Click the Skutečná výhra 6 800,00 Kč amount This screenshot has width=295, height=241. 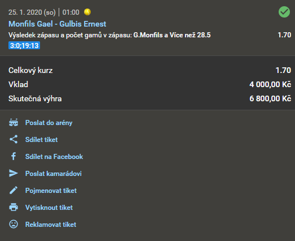point(270,98)
